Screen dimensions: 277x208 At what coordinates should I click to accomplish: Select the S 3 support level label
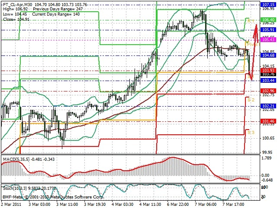click(251, 132)
